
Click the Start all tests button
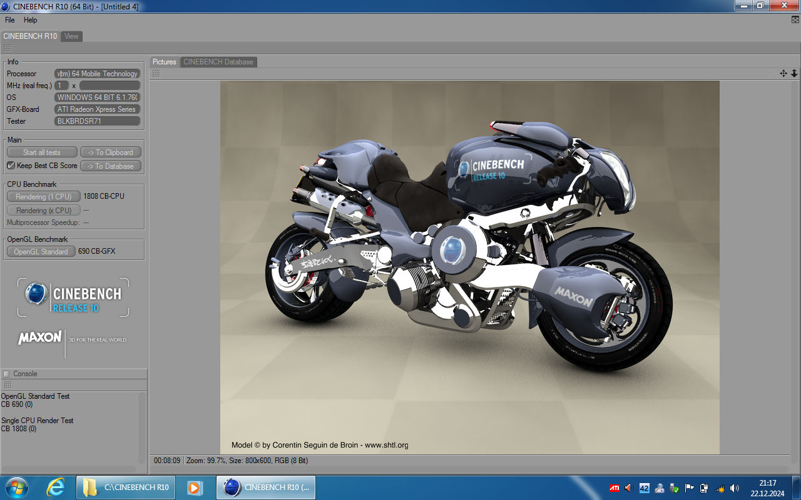[42, 152]
